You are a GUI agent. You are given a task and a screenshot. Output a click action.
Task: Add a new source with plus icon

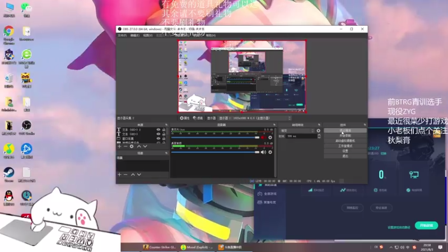click(x=119, y=146)
